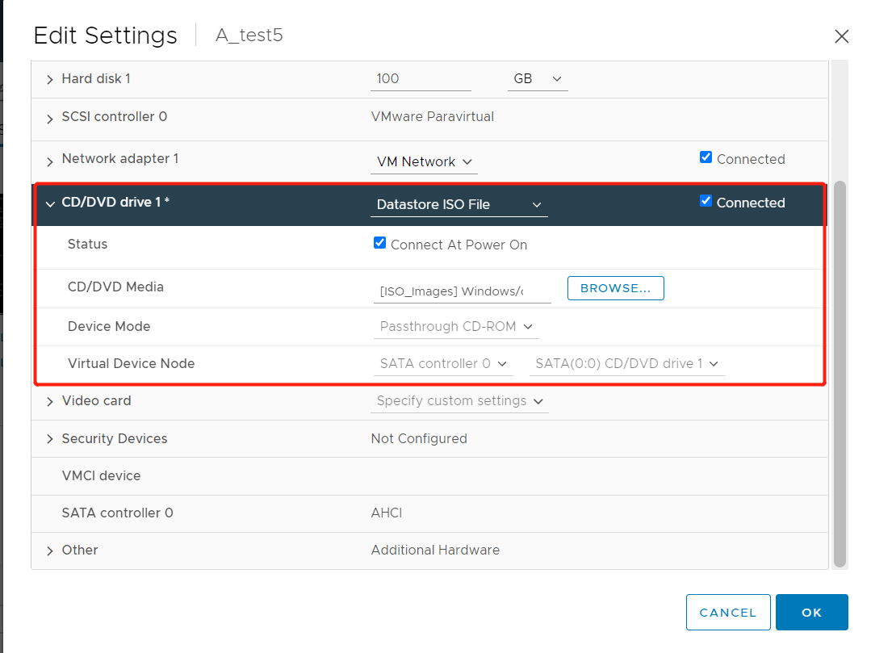
Task: Expand the Other additional hardware section
Action: pyautogui.click(x=49, y=550)
